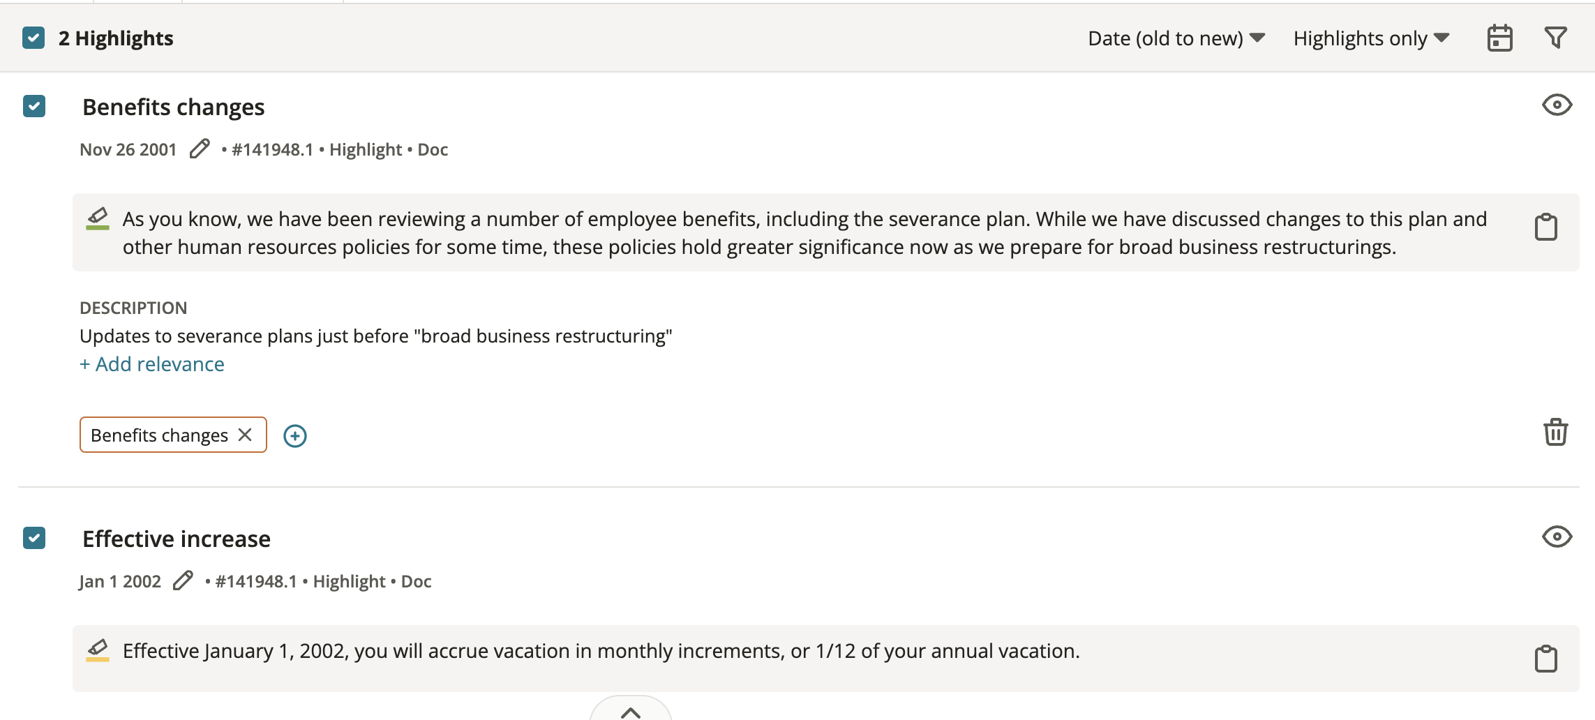1595x720 pixels.
Task: Toggle visibility eye for Benefits changes
Action: pyautogui.click(x=1557, y=105)
